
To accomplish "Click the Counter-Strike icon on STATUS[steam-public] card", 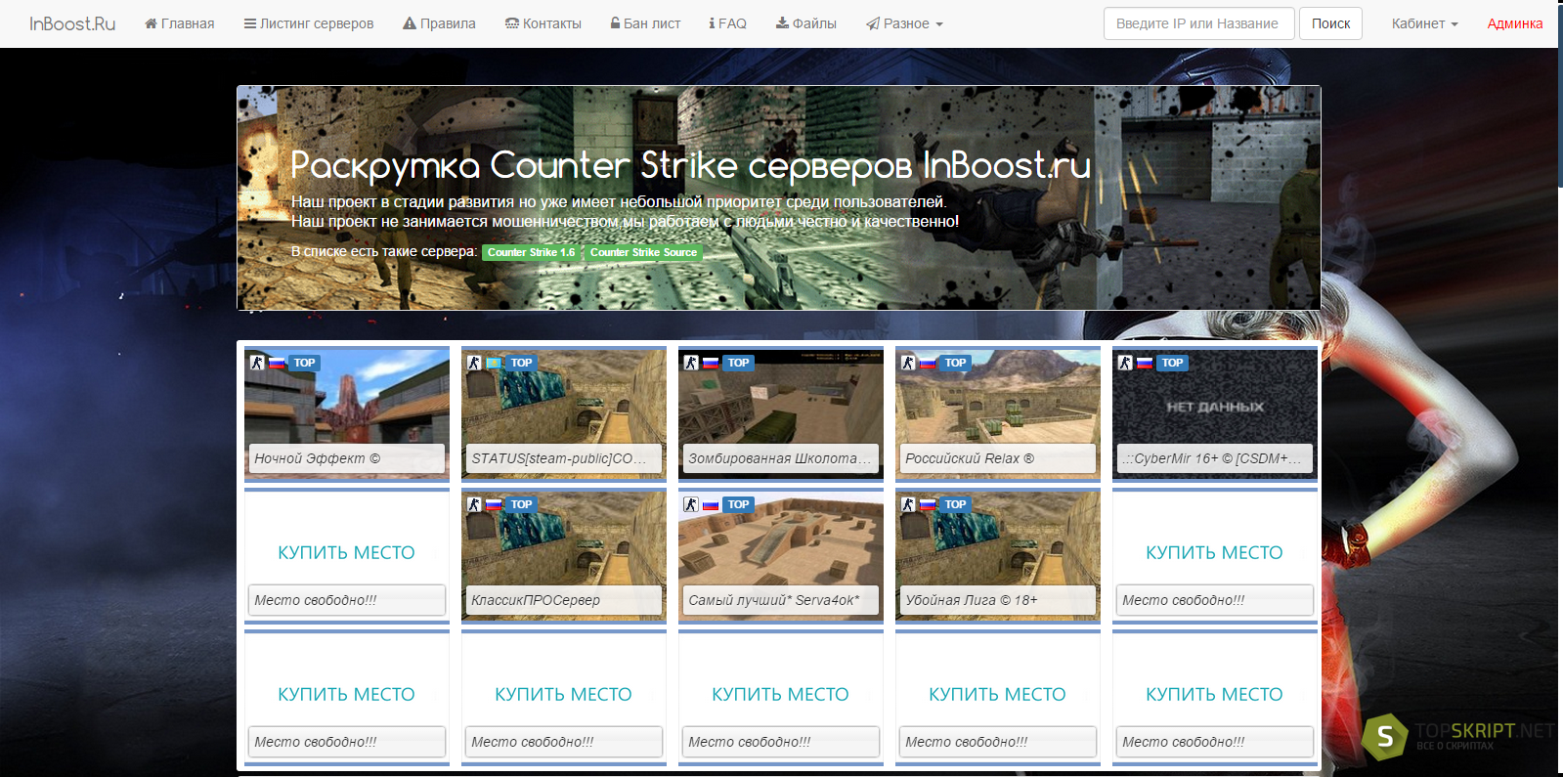I will tap(474, 363).
